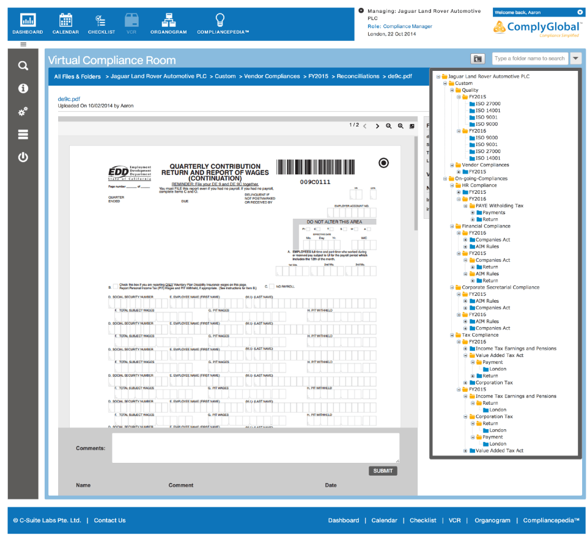Screen dimensions: 587x549
Task: Open the Vendor Compliances breadcrumb
Action: coord(271,76)
